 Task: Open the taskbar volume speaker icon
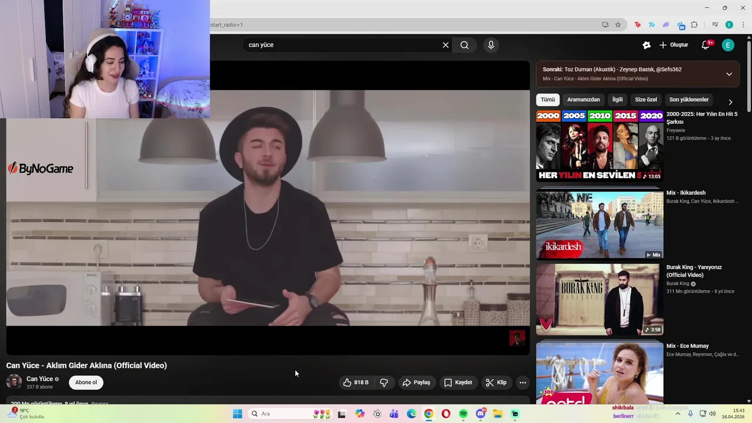tap(713, 414)
